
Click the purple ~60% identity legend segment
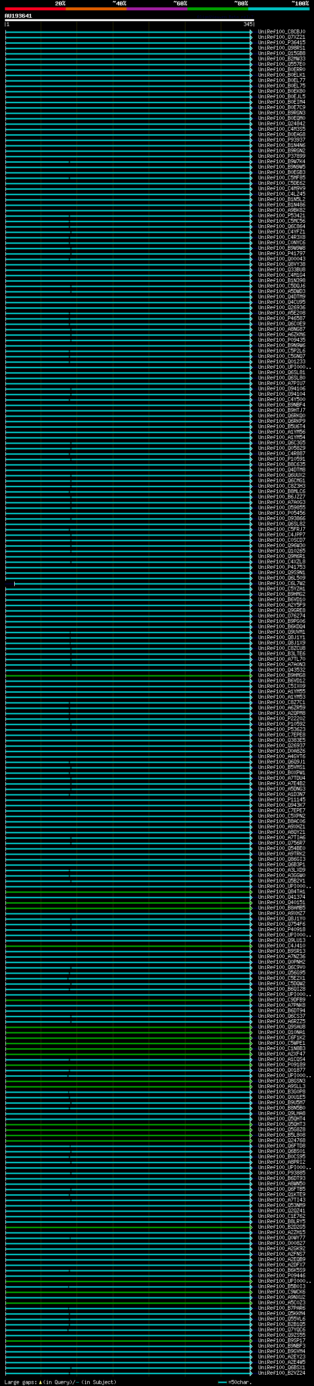coord(157,9)
